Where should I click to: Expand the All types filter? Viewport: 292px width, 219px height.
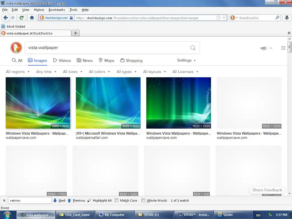tap(126, 72)
